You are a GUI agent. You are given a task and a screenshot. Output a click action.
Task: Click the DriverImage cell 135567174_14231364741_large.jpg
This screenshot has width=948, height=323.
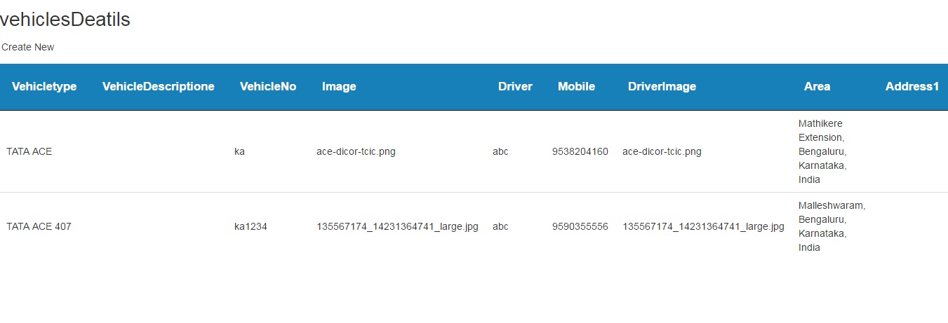[x=703, y=226]
